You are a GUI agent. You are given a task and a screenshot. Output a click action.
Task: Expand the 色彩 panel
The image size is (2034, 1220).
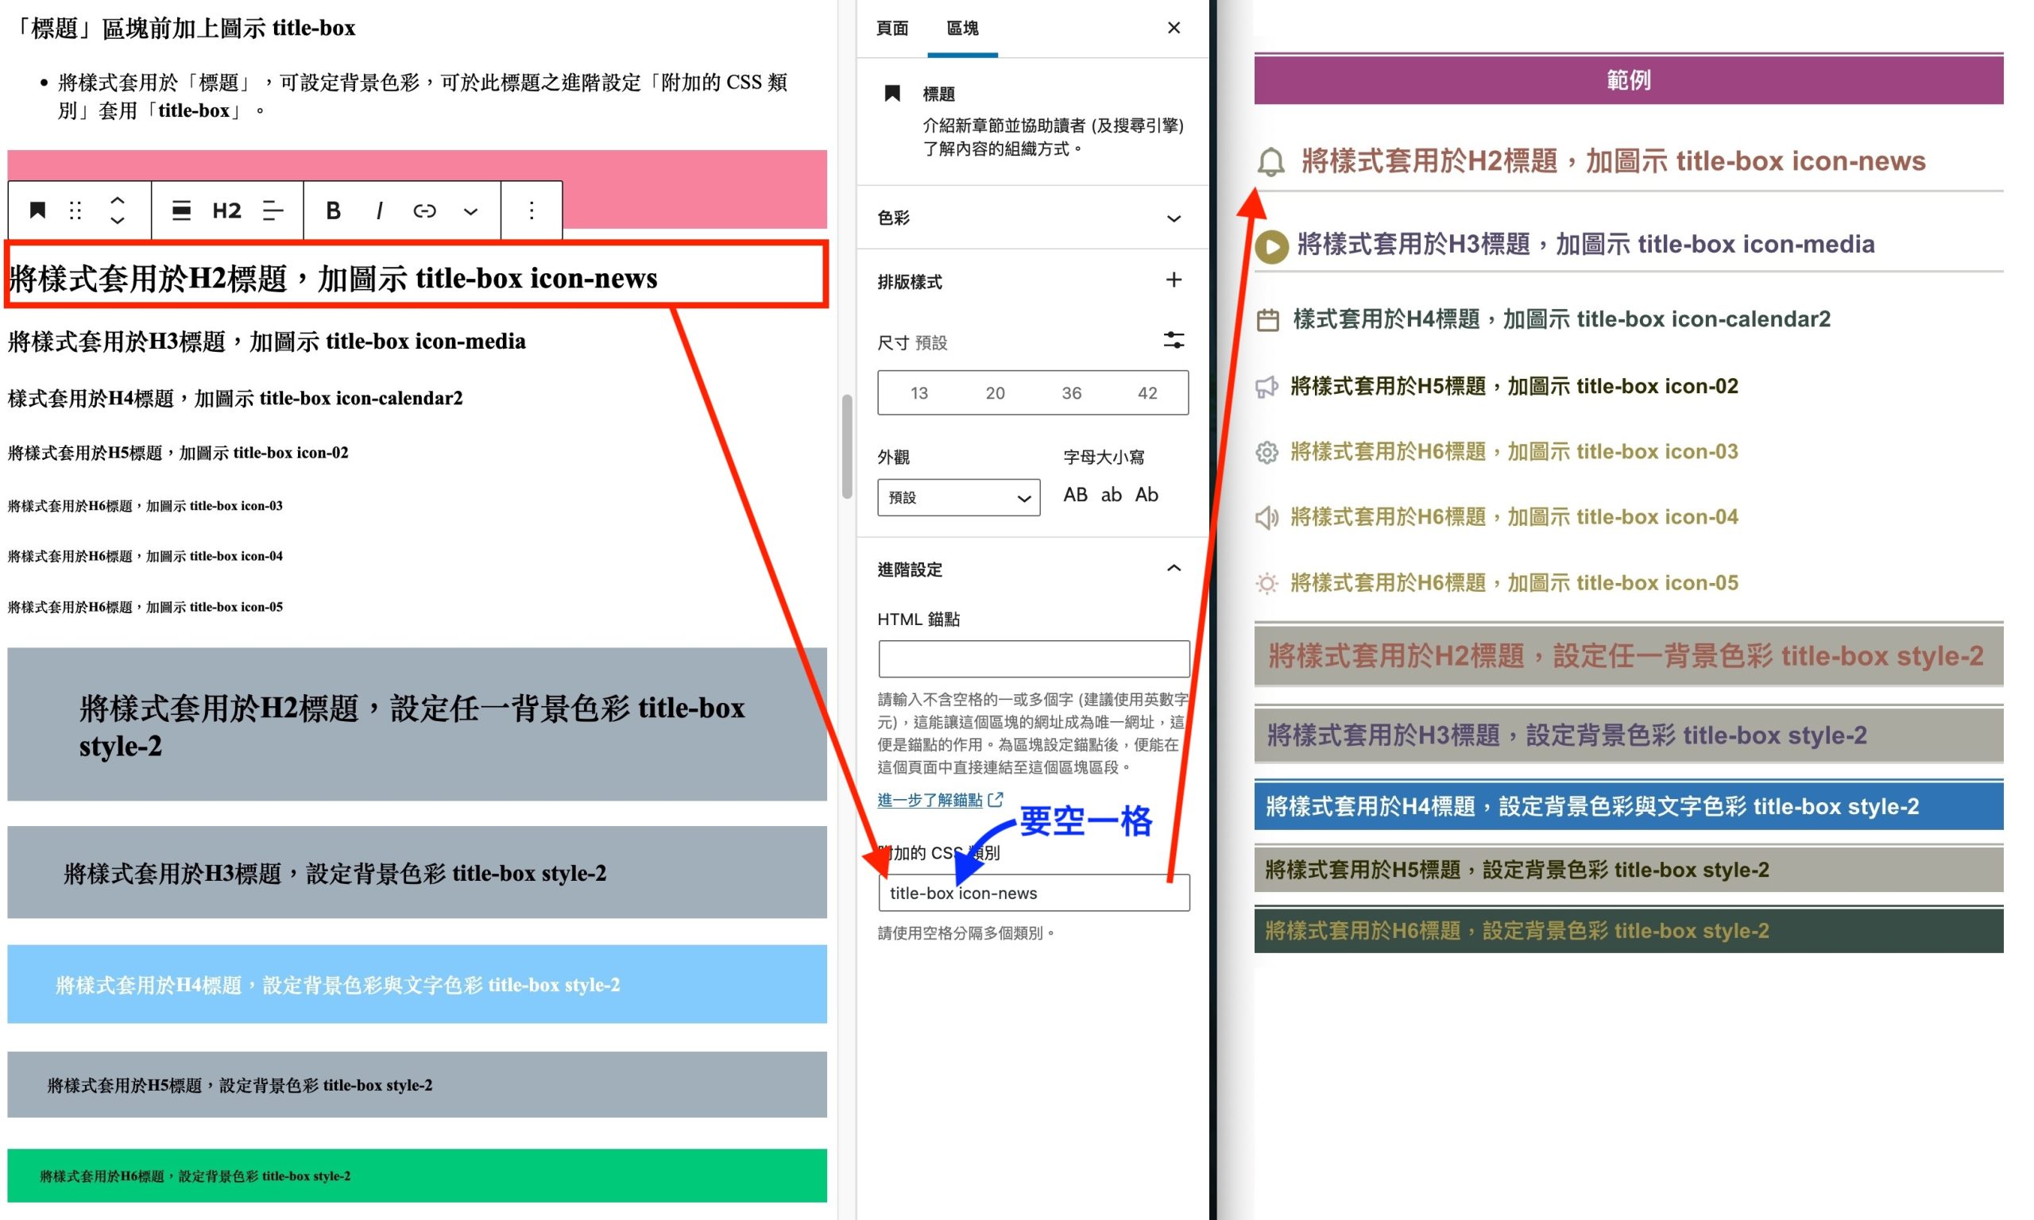tap(1033, 218)
